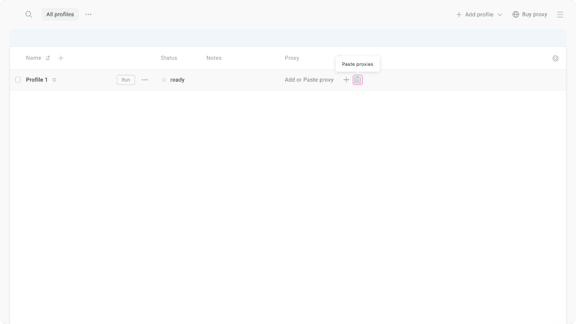Click the sort icon beside Name

tap(48, 58)
